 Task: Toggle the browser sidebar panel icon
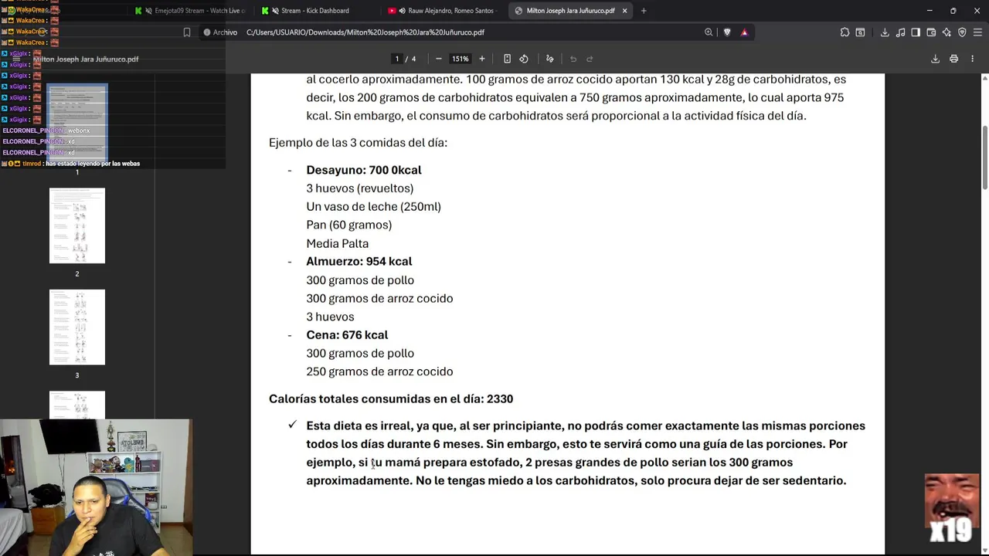(x=916, y=32)
